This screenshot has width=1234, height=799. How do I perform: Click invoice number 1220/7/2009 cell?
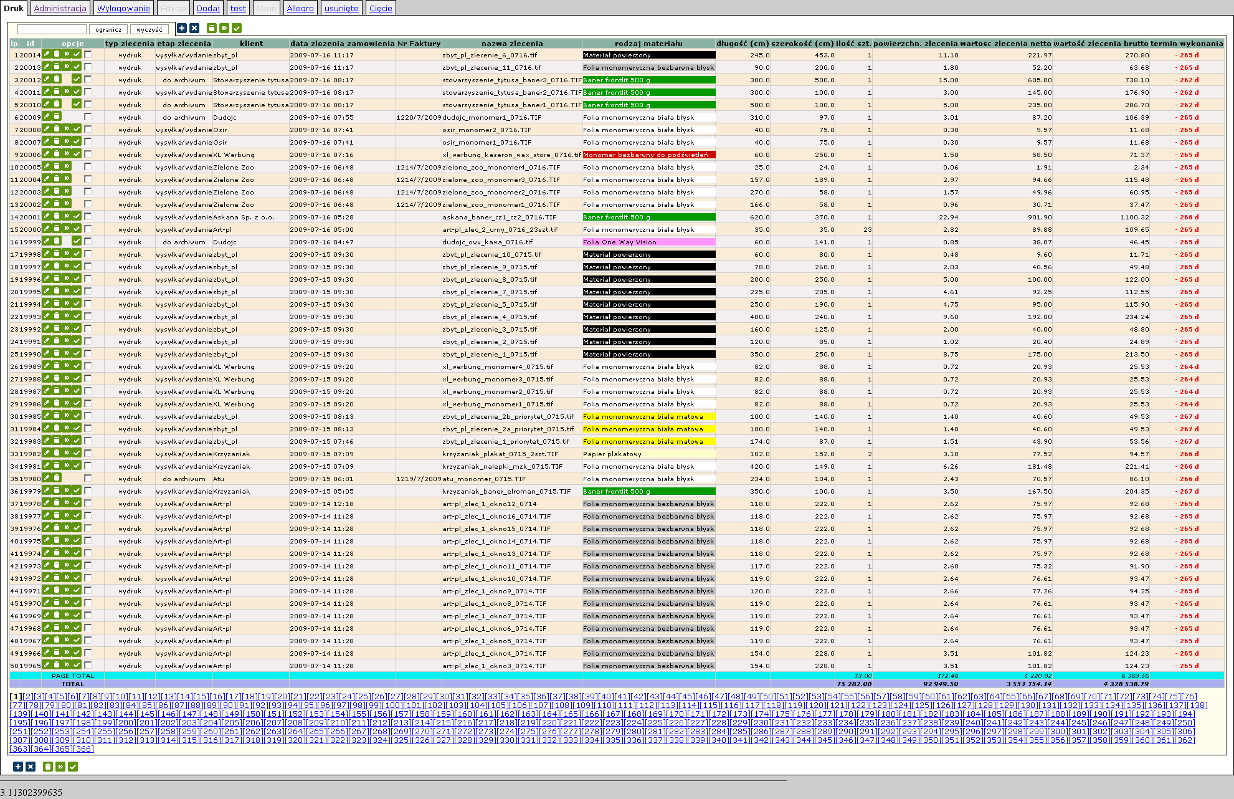(419, 117)
